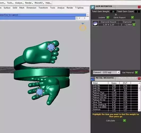The image size is (141, 133).
Task: Open the Transform menu
Action: tap(43, 8)
